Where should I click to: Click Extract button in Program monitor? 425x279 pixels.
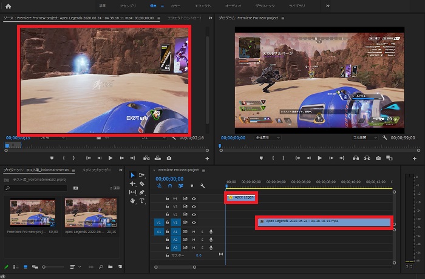[367, 158]
